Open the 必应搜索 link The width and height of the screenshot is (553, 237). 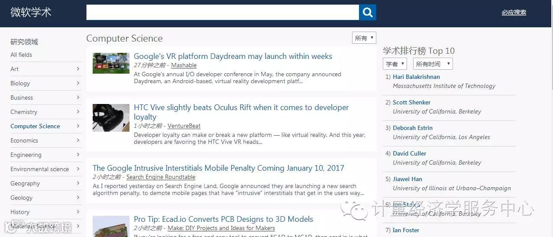coord(514,13)
